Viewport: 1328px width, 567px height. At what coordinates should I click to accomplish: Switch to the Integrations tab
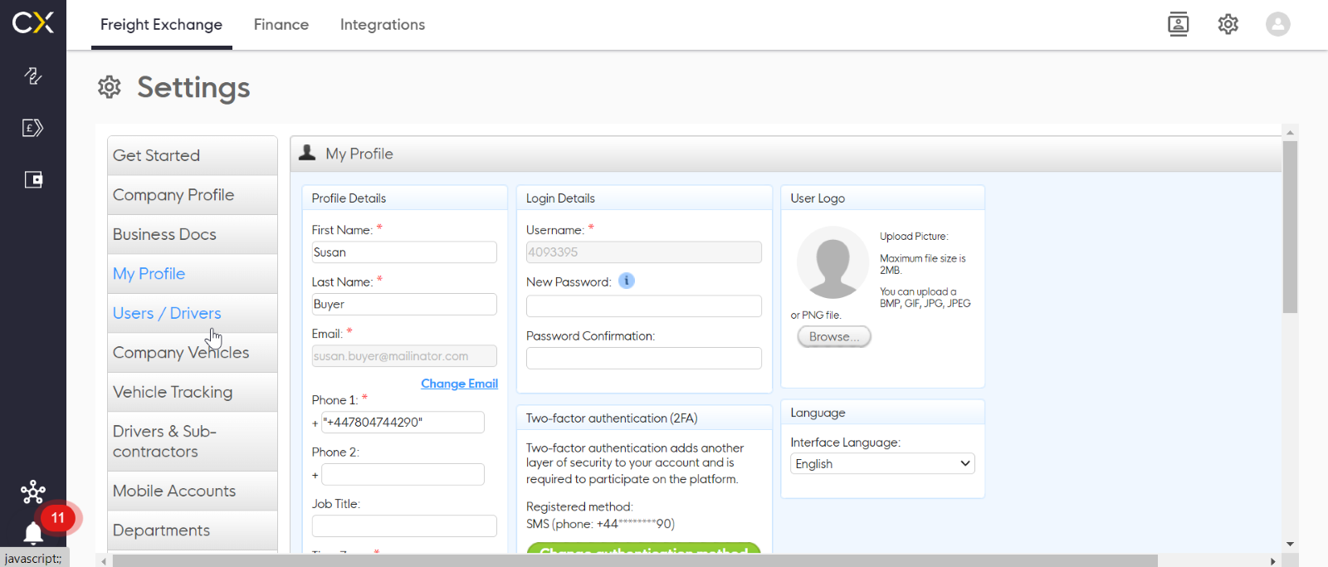coord(383,25)
